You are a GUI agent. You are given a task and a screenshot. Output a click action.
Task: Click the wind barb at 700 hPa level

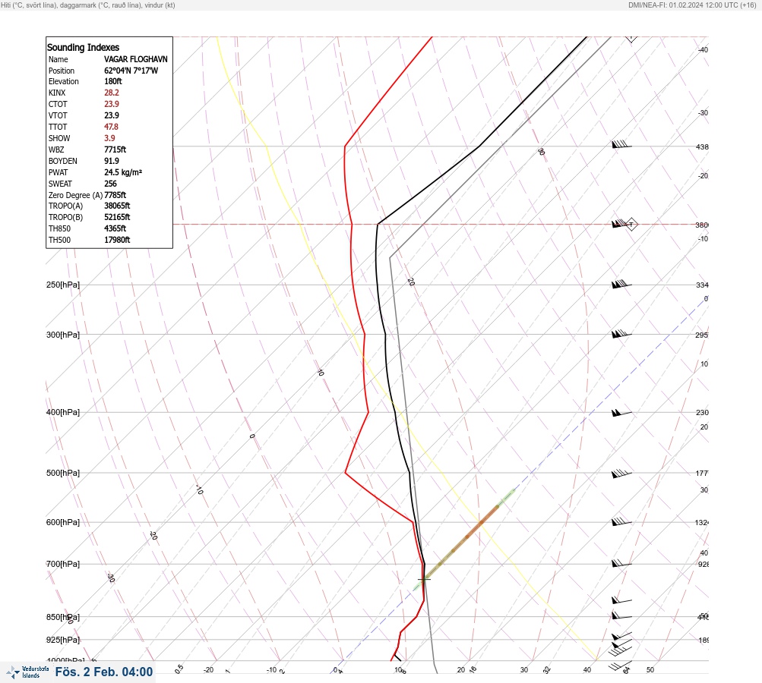[621, 563]
